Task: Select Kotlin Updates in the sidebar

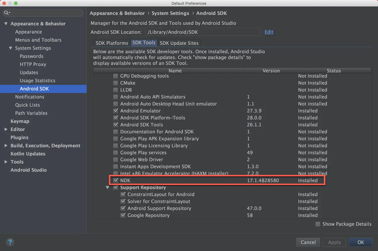Action: coord(27,154)
